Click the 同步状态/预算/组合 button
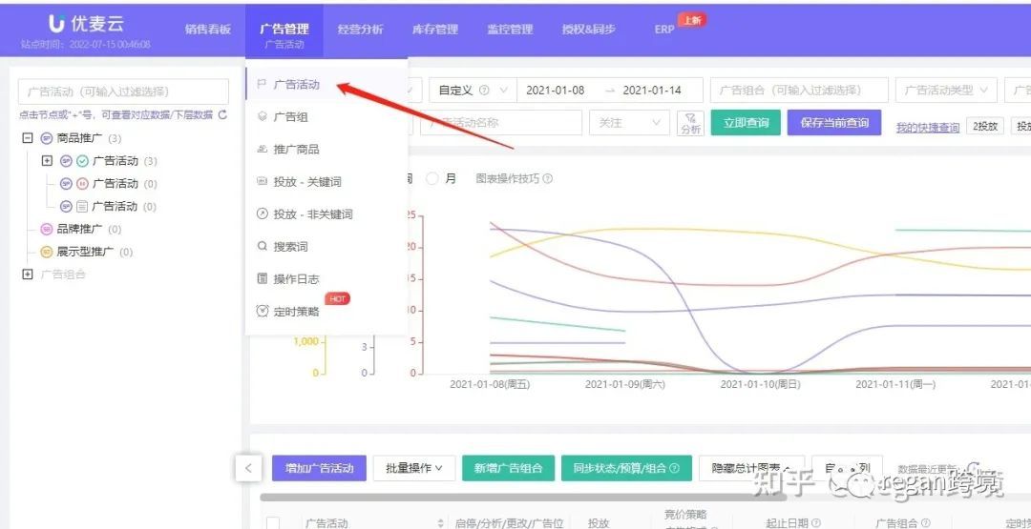The width and height of the screenshot is (1031, 529). [626, 469]
